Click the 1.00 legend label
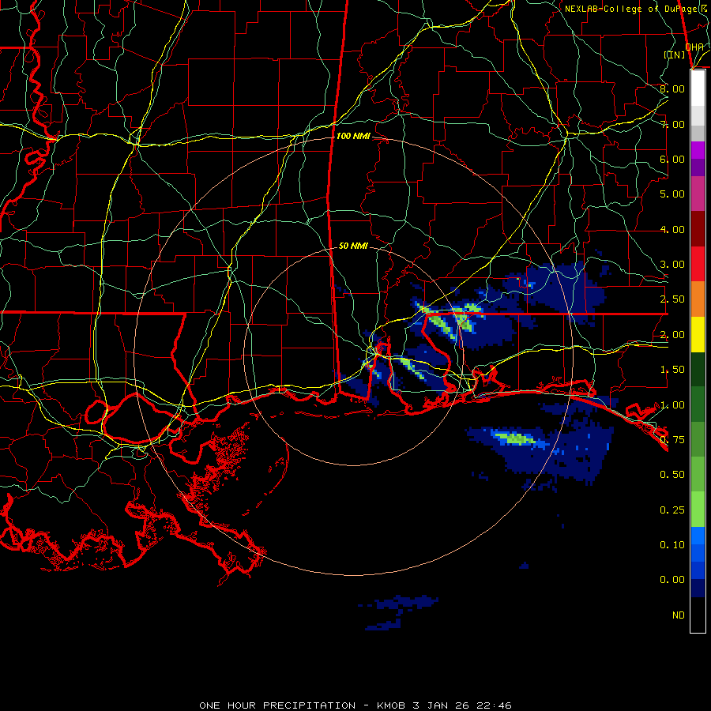Screen dimensions: 711x711 (672, 405)
